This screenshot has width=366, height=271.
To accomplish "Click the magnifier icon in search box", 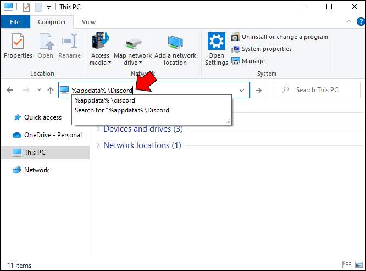I will (285, 90).
